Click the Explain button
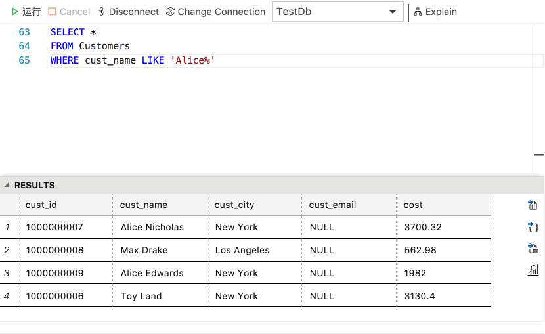This screenshot has height=334, width=545. click(x=435, y=12)
